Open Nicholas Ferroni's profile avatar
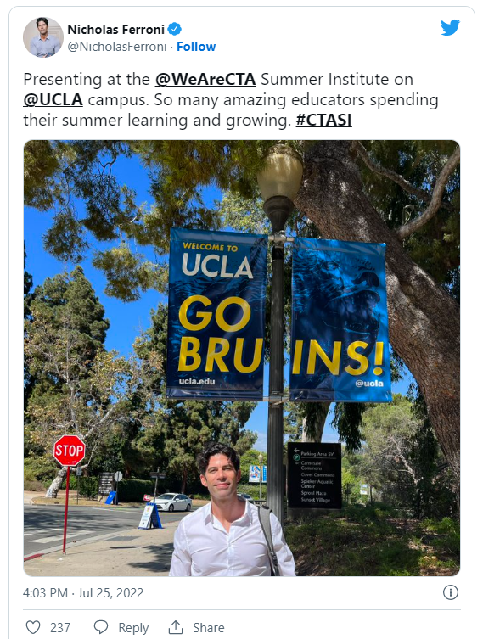 [43, 37]
